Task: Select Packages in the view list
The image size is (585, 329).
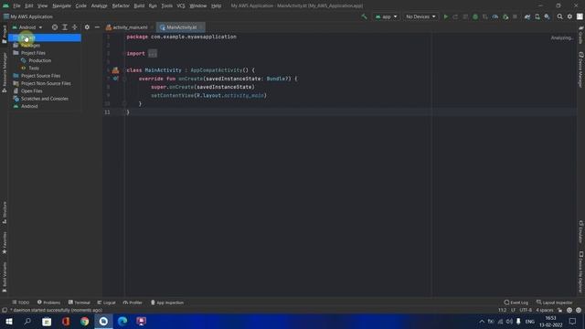Action: [45, 45]
